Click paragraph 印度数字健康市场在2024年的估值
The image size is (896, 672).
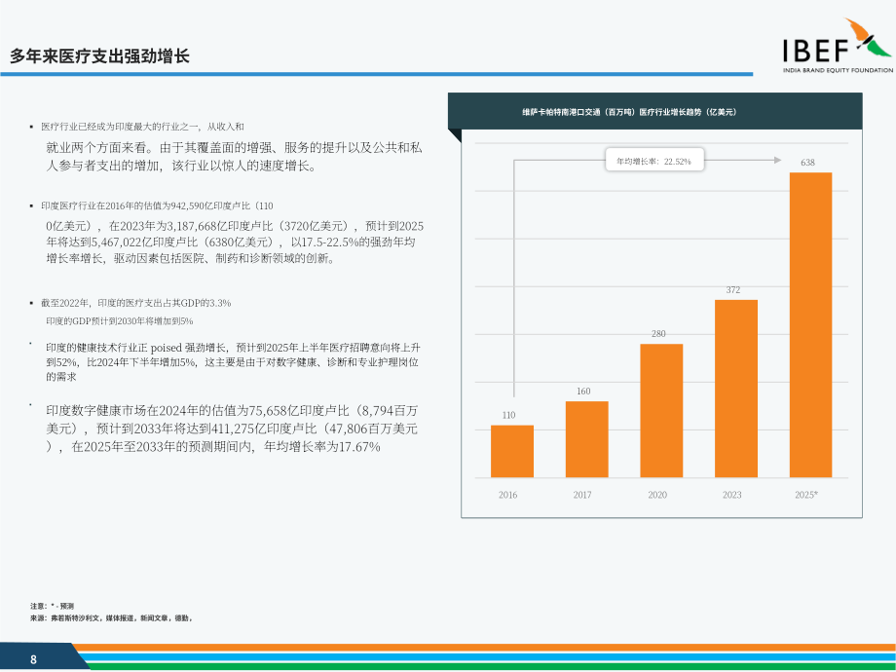232,429
